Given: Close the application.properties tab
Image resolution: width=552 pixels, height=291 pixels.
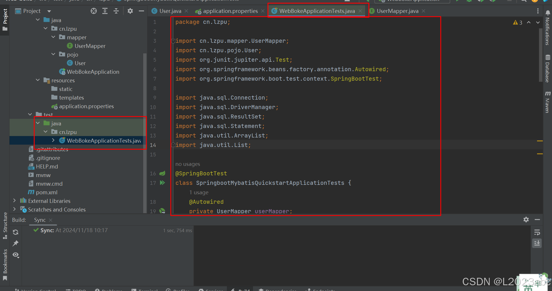Looking at the screenshot, I should click(x=263, y=11).
